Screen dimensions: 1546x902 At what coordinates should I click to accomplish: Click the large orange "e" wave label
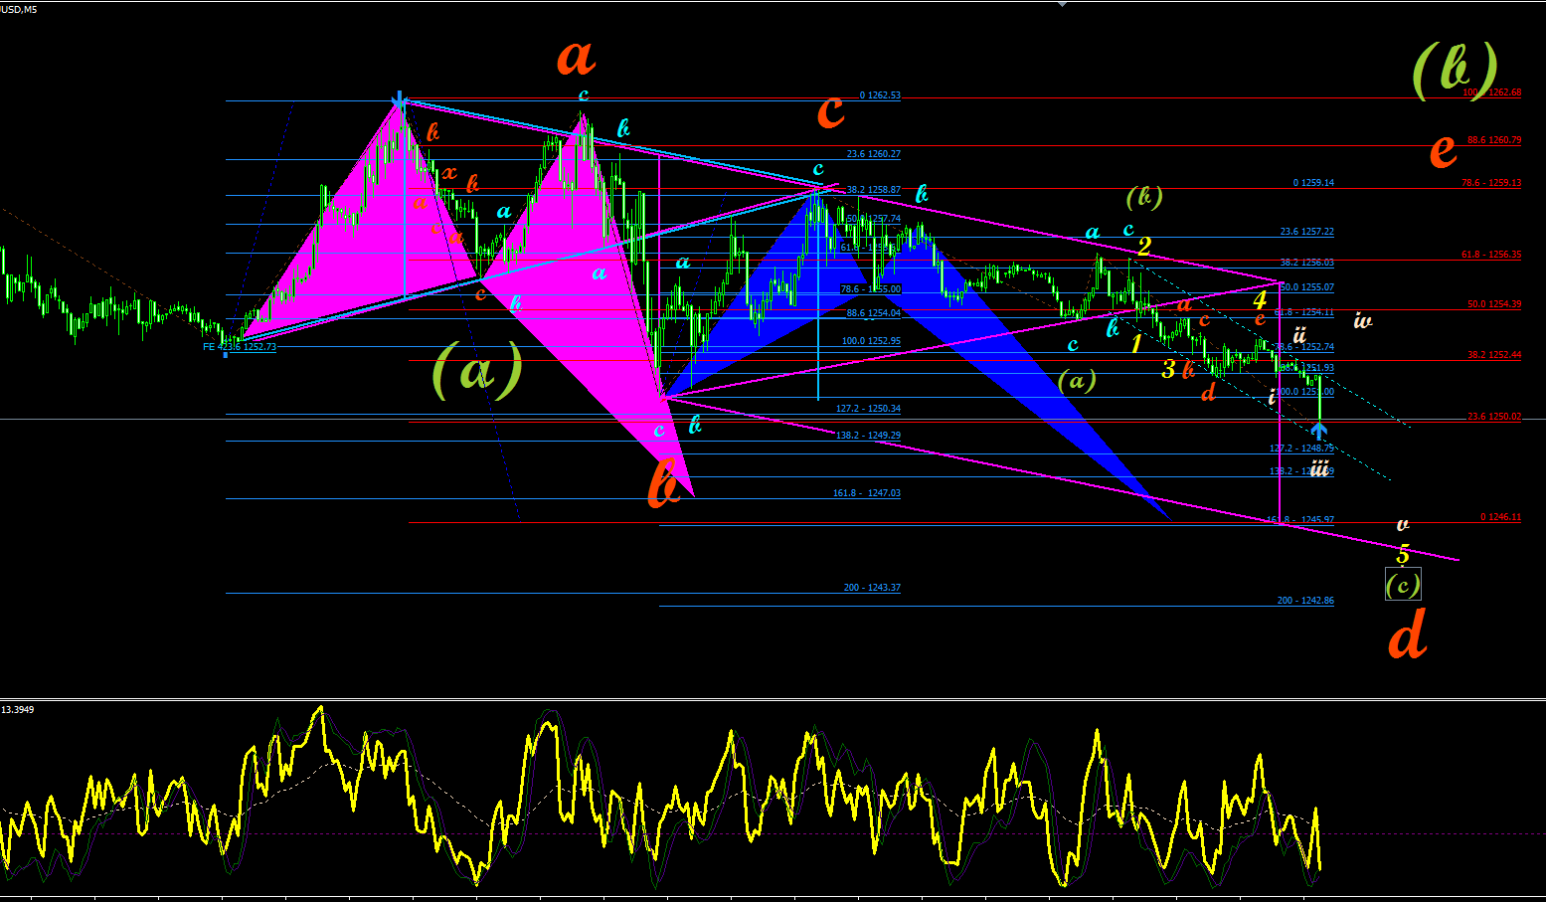click(x=1443, y=151)
